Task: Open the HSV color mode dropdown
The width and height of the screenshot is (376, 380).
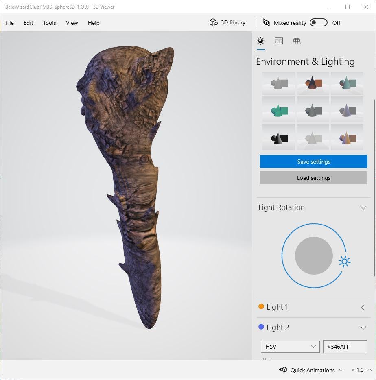Action: pos(290,347)
